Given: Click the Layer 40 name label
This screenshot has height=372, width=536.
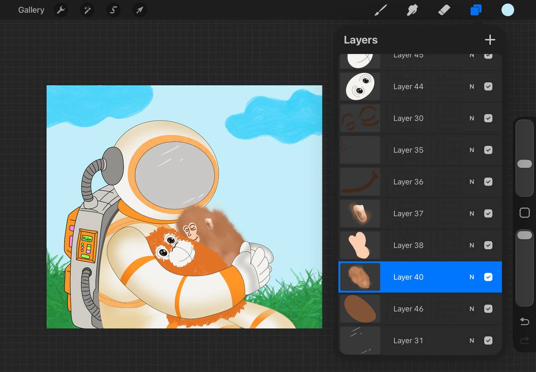Looking at the screenshot, I should [x=408, y=277].
